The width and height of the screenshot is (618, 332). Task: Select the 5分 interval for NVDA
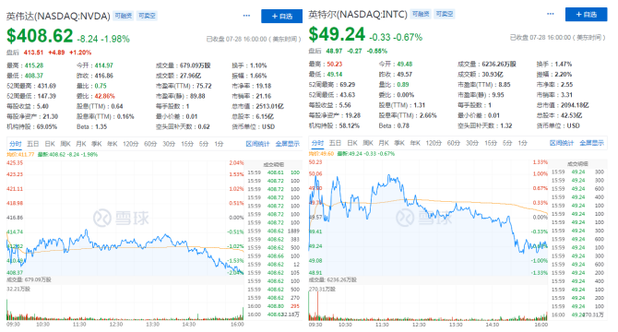203,144
